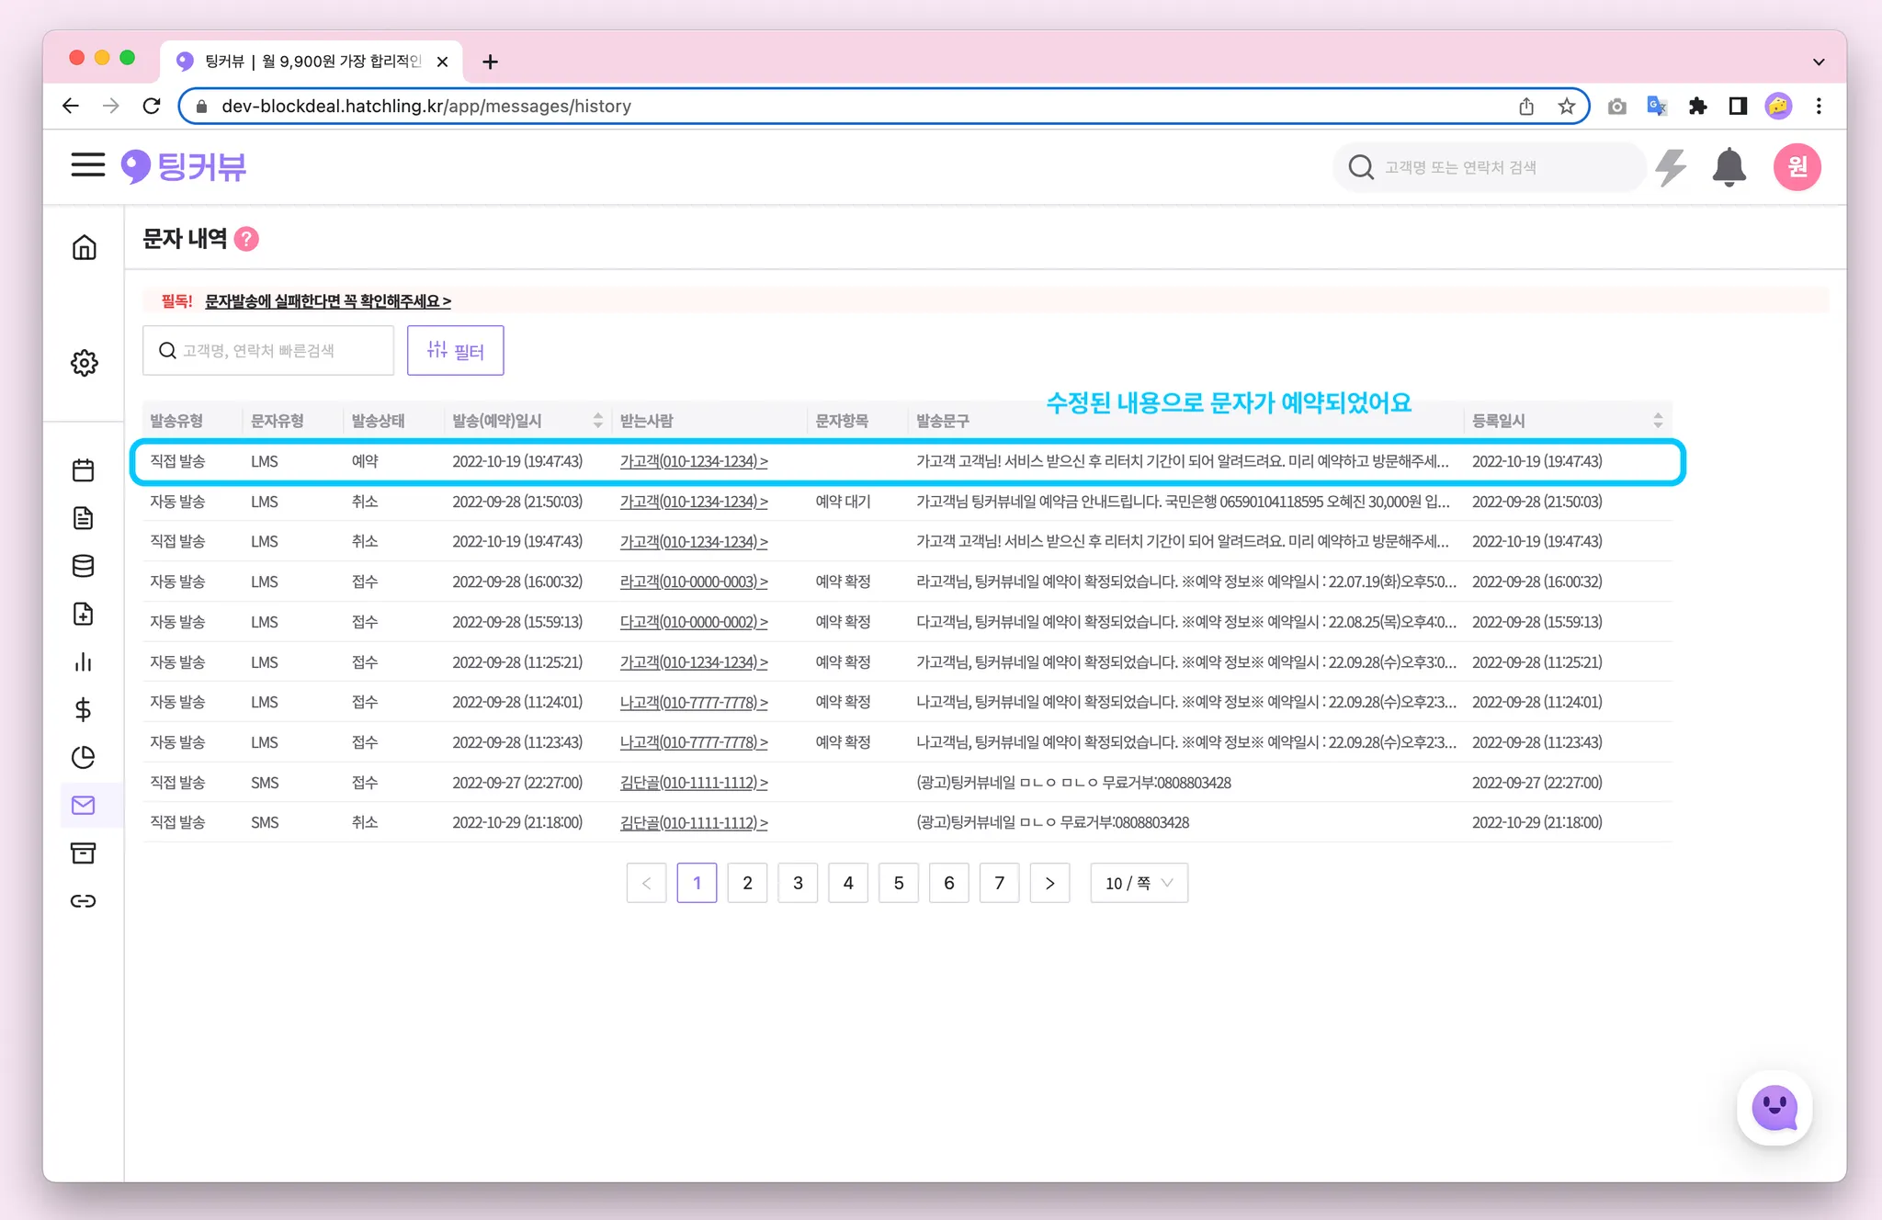Click the 필터 filter button

[456, 350]
